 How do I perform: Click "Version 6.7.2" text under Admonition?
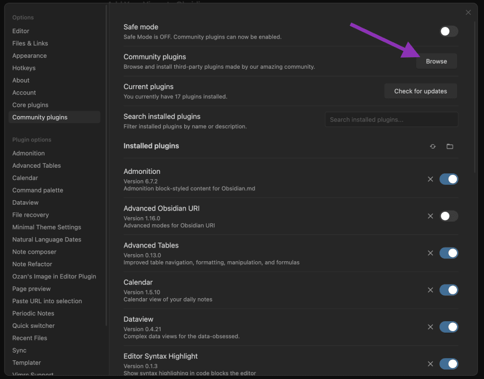coord(140,181)
